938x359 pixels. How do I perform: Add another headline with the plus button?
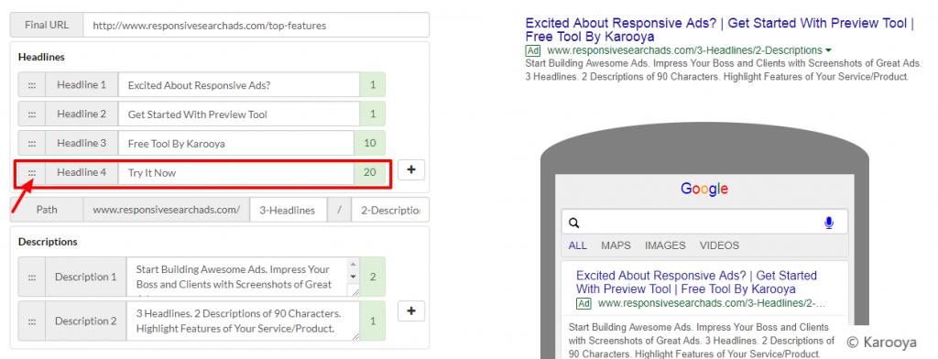pyautogui.click(x=411, y=170)
